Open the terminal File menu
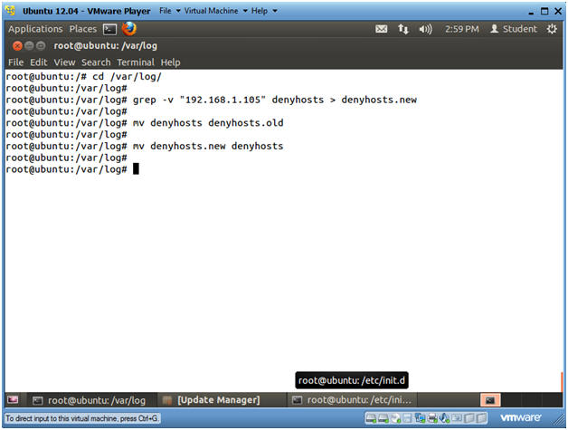Viewport: 568px width, 430px height. pyautogui.click(x=16, y=62)
